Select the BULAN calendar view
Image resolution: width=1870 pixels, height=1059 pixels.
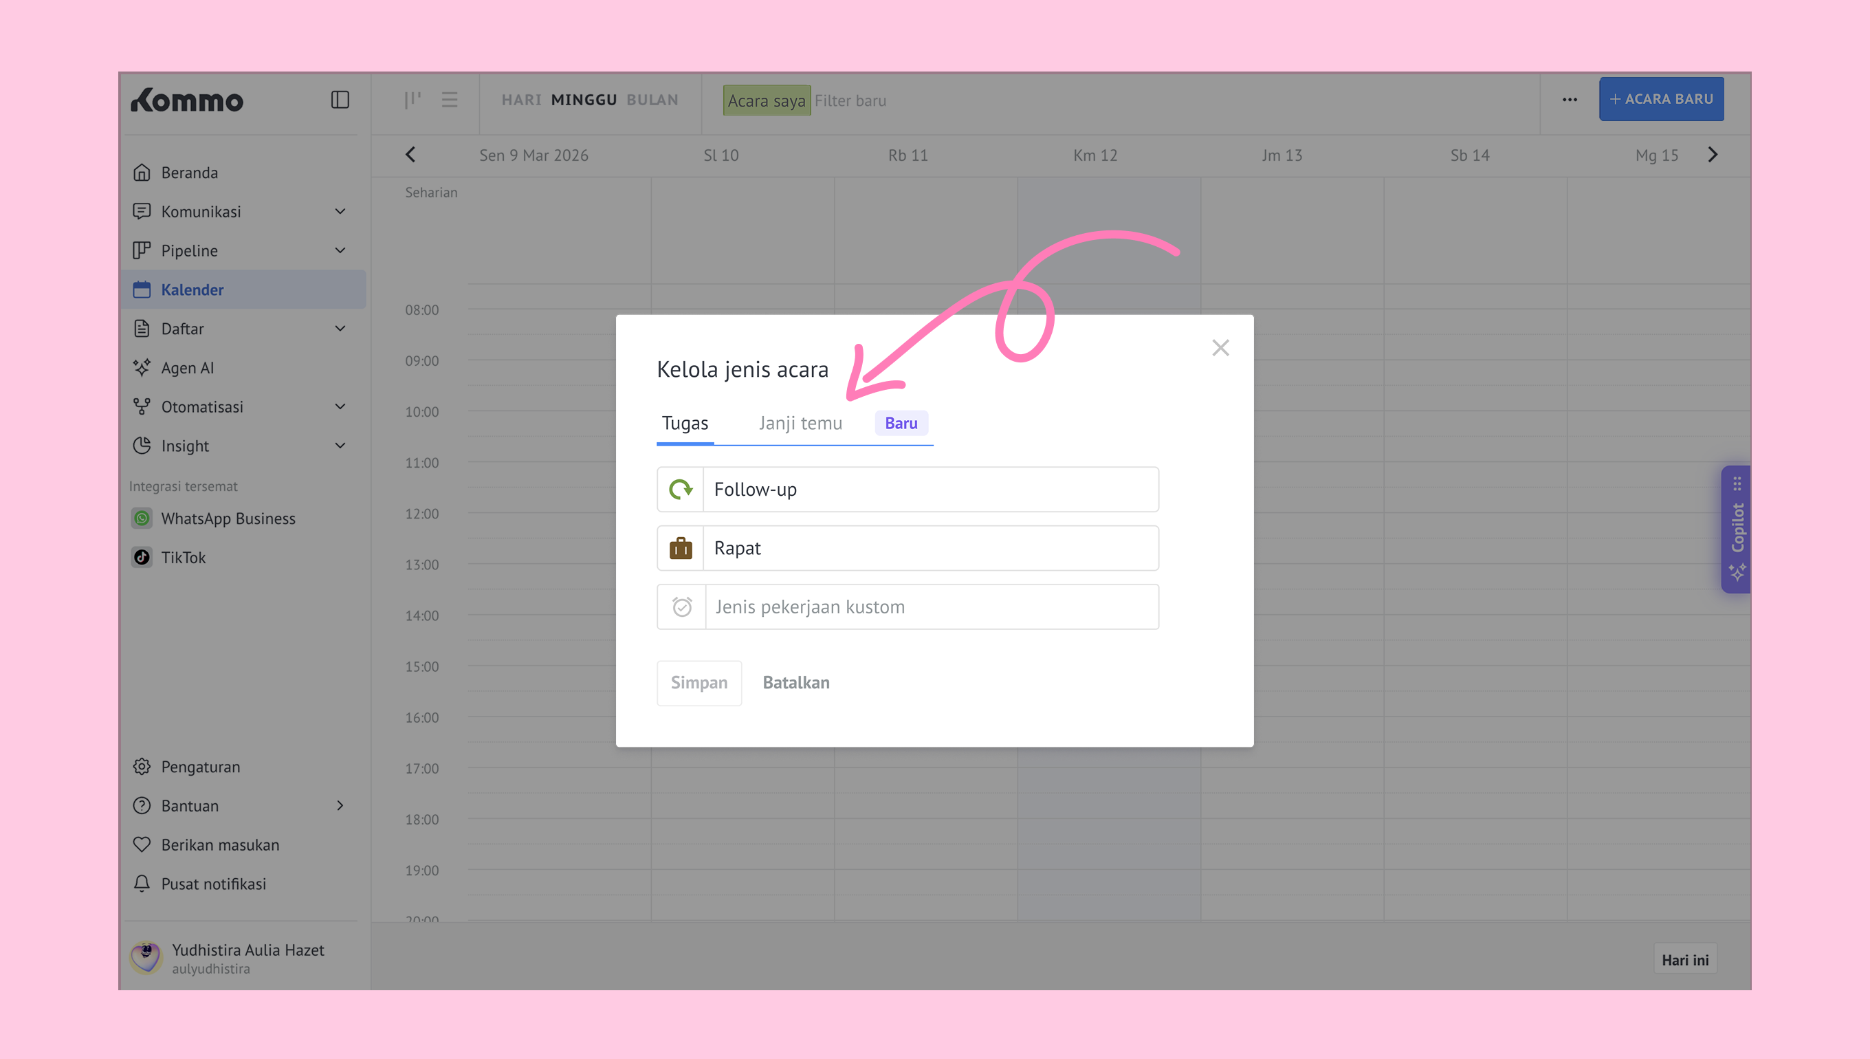pyautogui.click(x=652, y=100)
